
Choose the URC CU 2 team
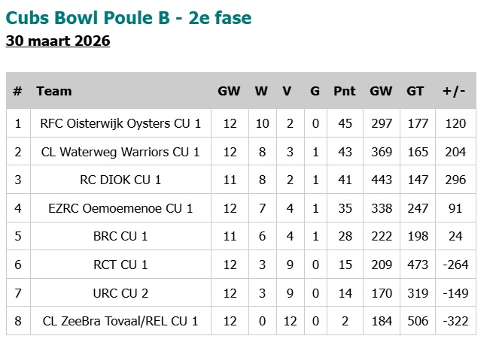(x=120, y=293)
